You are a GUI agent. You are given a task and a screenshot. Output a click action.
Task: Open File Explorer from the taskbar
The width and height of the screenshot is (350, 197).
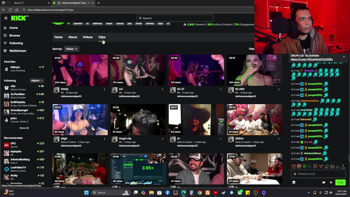151,193
